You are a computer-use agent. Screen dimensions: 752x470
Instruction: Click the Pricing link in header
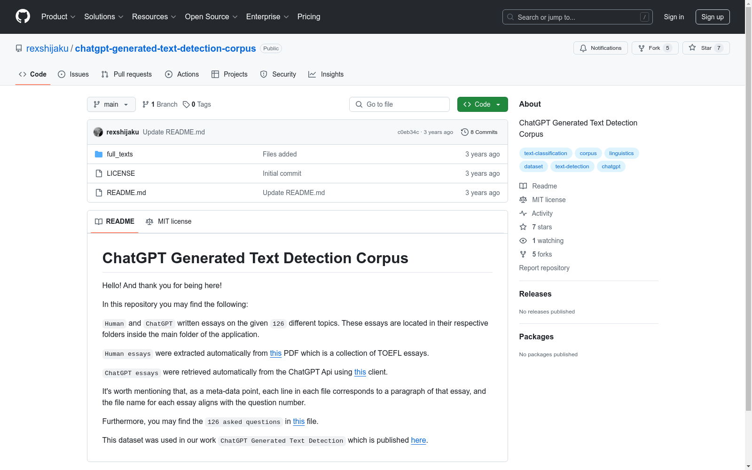tap(309, 17)
